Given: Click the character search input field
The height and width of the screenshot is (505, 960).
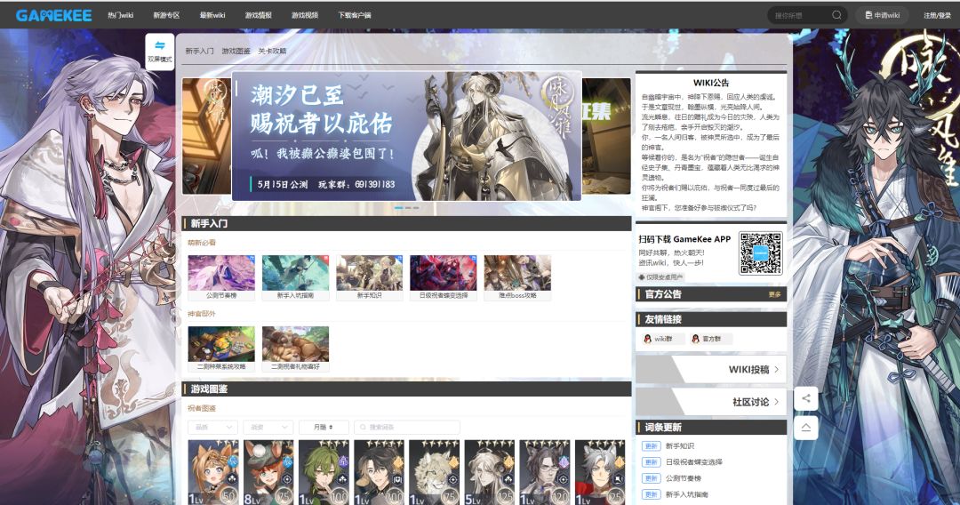Looking at the screenshot, I should pos(407,427).
